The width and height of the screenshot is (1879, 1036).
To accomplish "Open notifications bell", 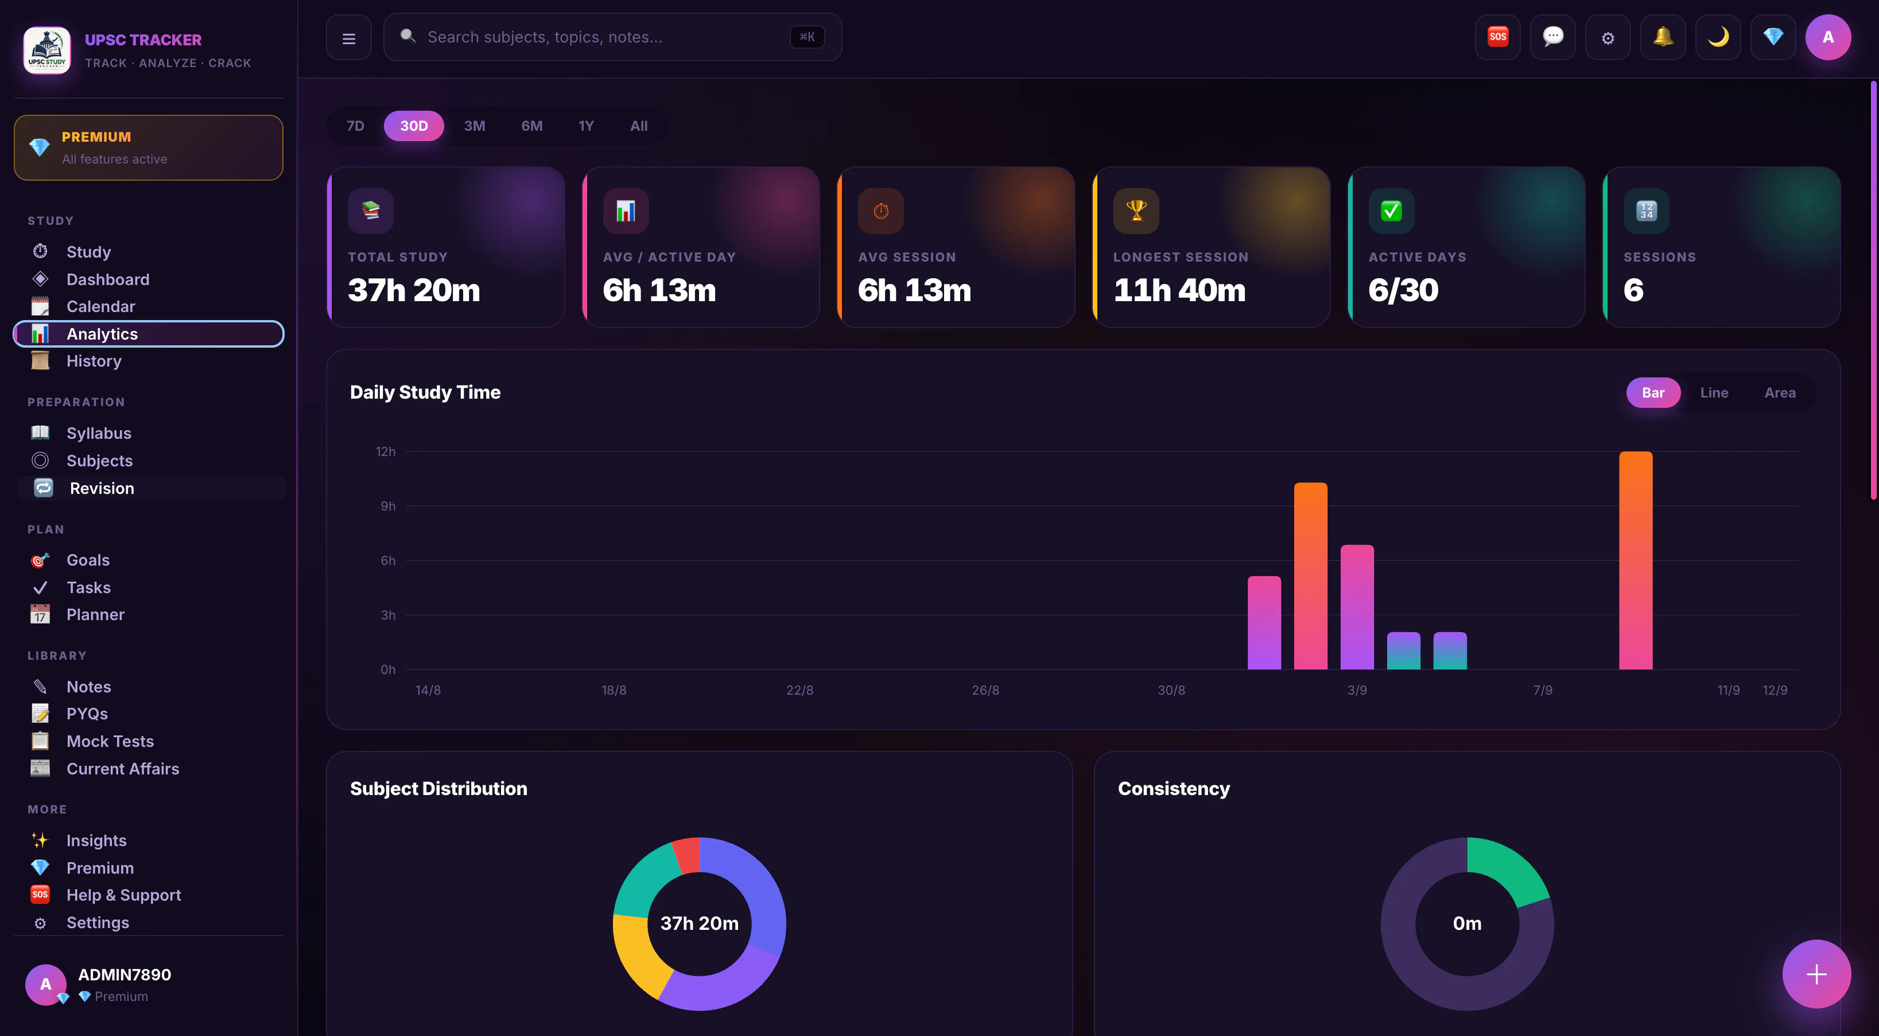I will [x=1663, y=37].
